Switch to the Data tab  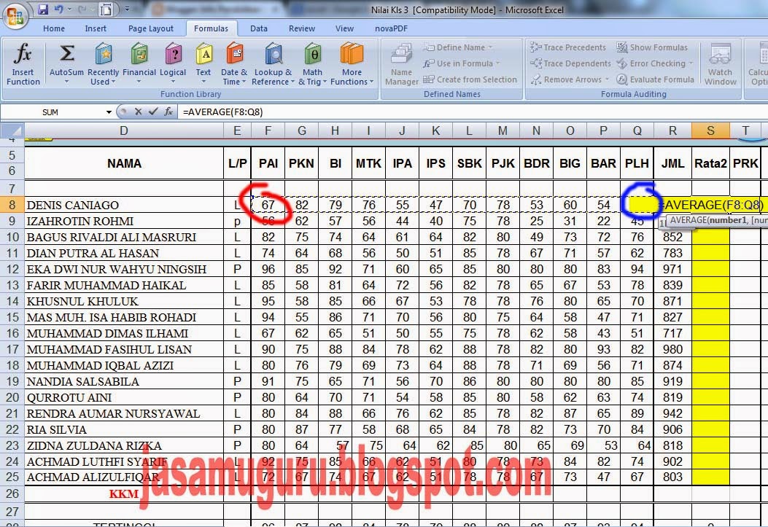tap(259, 28)
